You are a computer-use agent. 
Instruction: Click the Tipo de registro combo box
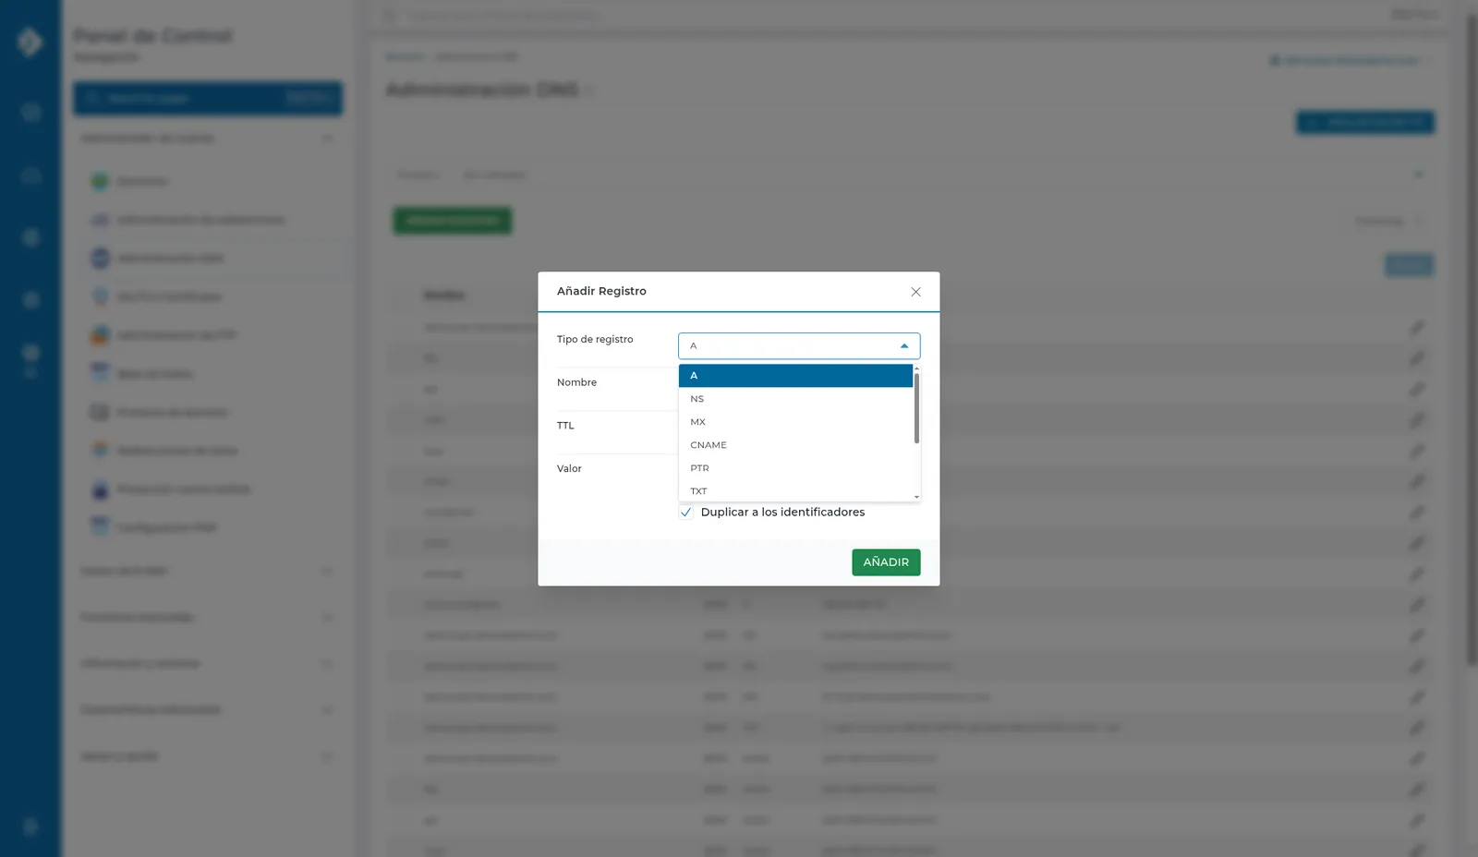[799, 346]
